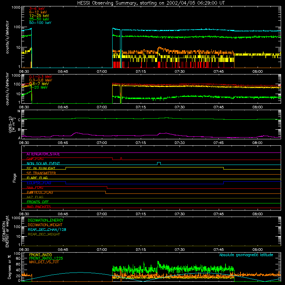The width and height of the screenshot is (285, 285).
Task: Click the A class tick on GOES axis
Action: click(19, 138)
